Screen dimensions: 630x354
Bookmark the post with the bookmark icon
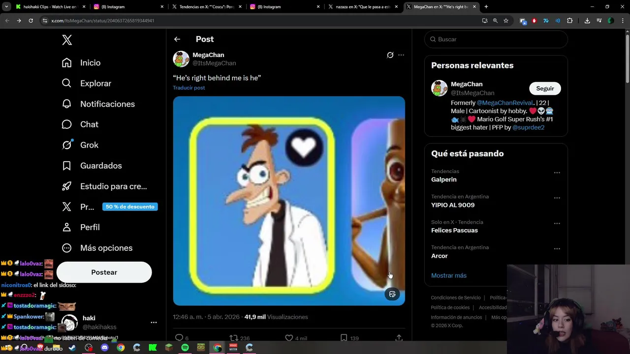(x=344, y=338)
